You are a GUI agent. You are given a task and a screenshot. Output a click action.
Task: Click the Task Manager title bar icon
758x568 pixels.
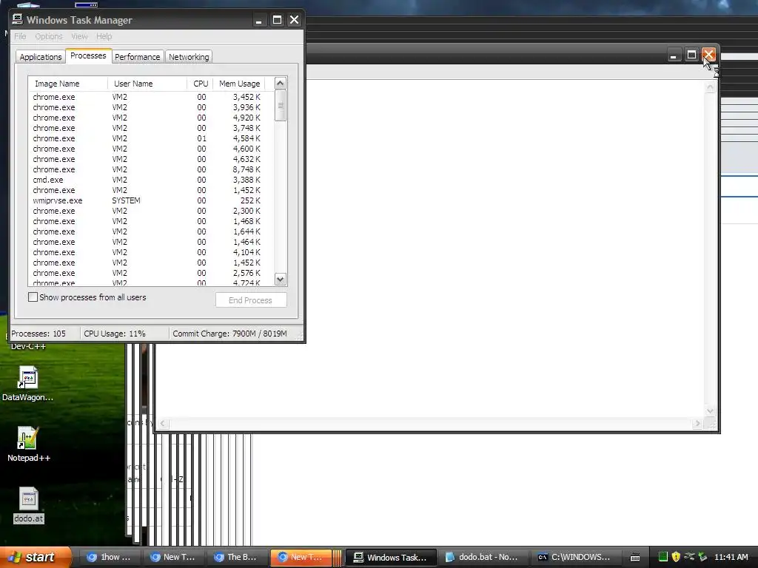pos(18,19)
